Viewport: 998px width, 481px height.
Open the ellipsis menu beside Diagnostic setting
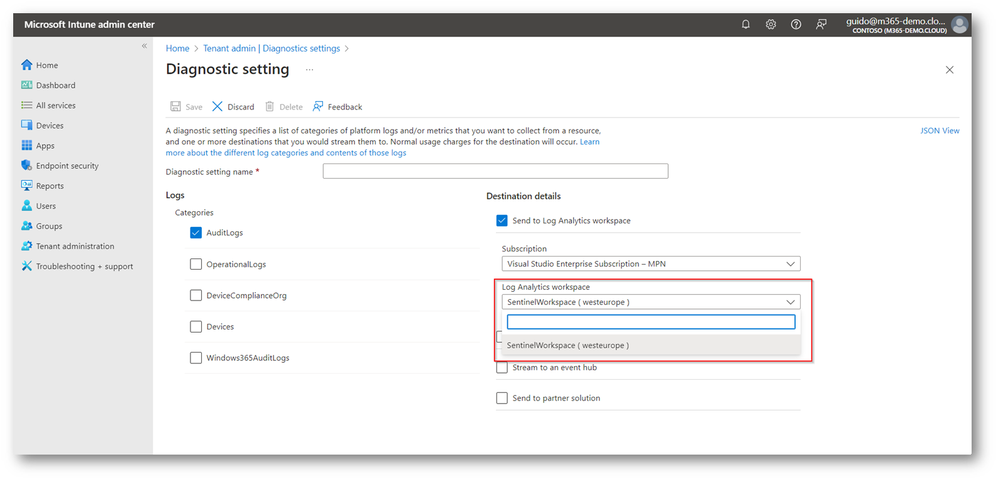point(309,70)
